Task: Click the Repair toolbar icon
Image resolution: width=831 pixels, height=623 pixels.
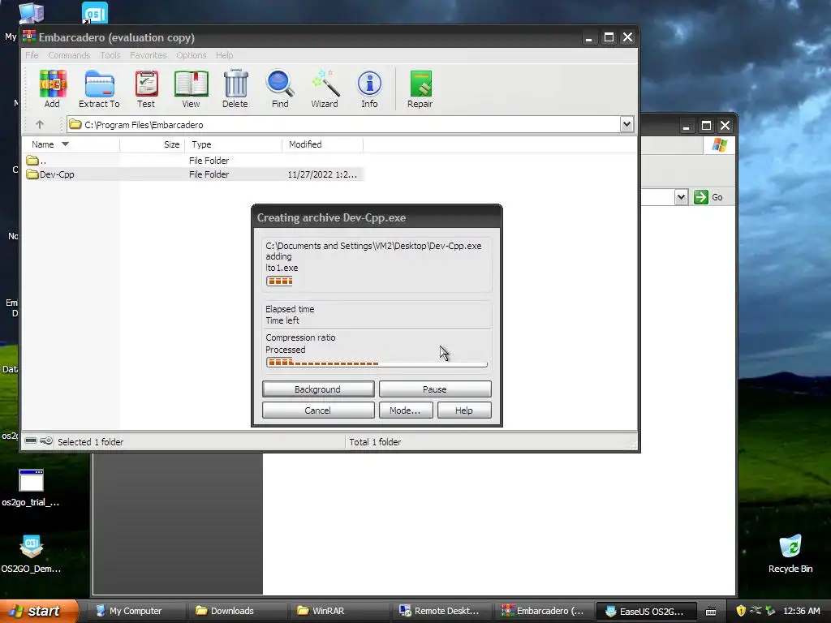Action: 420,88
